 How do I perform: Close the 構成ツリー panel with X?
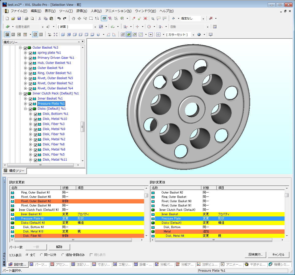83,42
